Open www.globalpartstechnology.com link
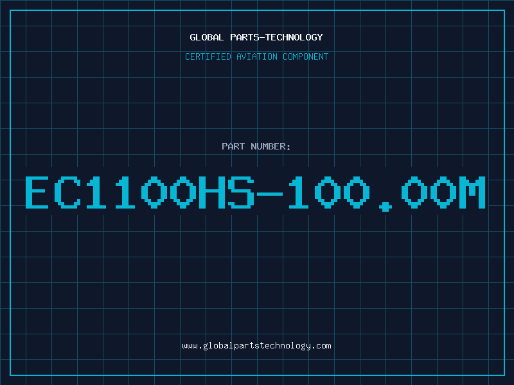 [x=256, y=346]
